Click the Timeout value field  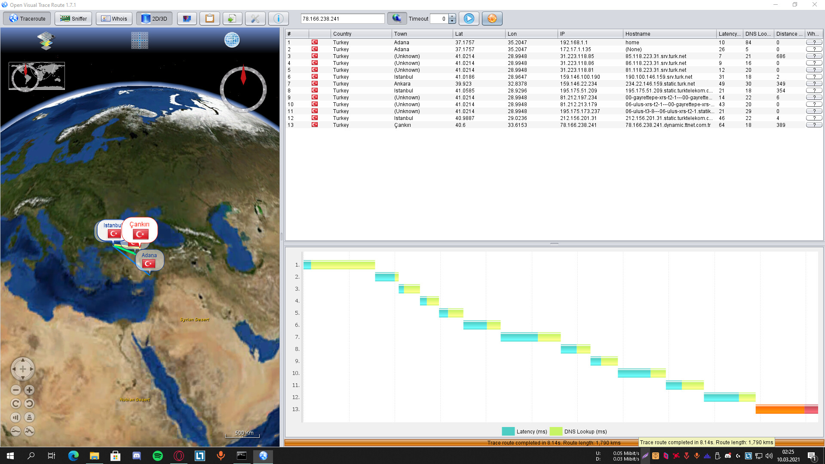(x=439, y=18)
